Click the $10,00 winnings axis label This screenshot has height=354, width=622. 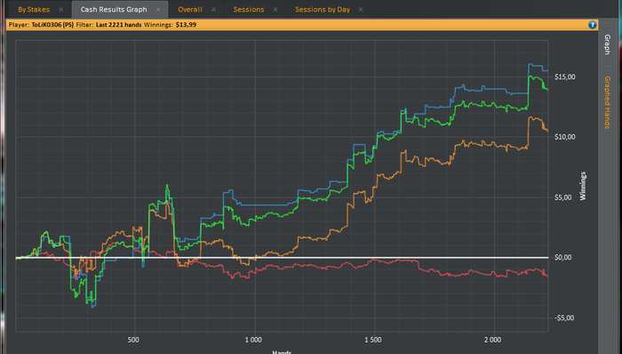tap(564, 137)
